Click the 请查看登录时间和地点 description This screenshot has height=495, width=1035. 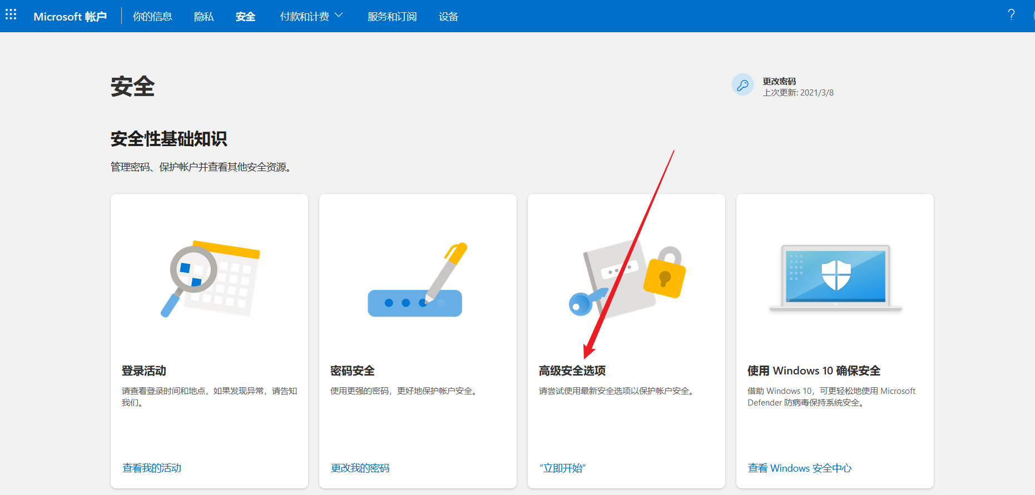point(210,397)
